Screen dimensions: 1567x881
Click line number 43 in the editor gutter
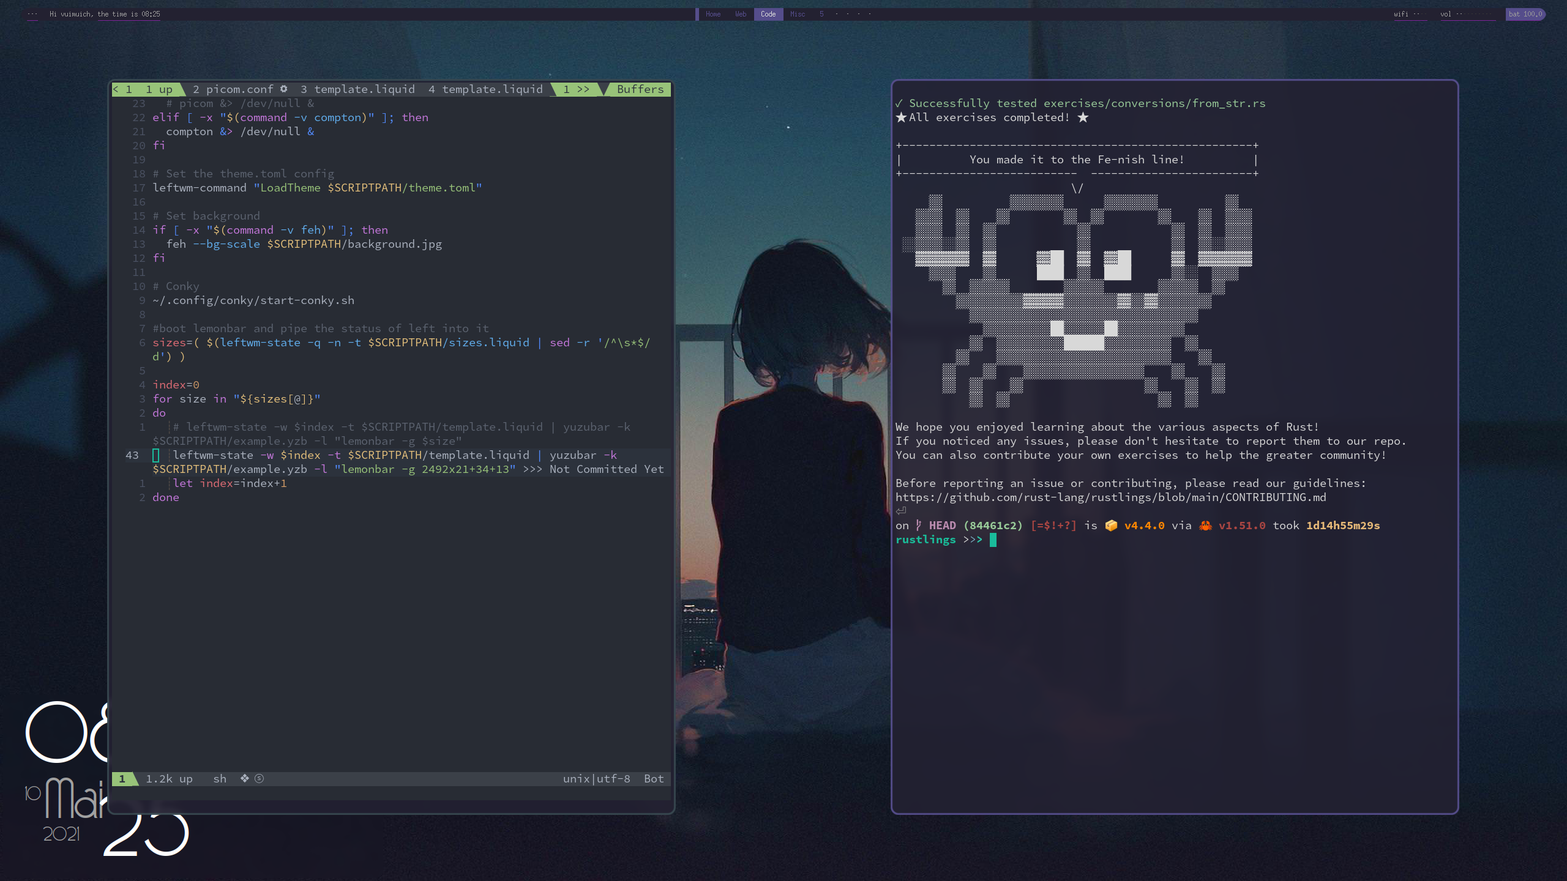(132, 455)
